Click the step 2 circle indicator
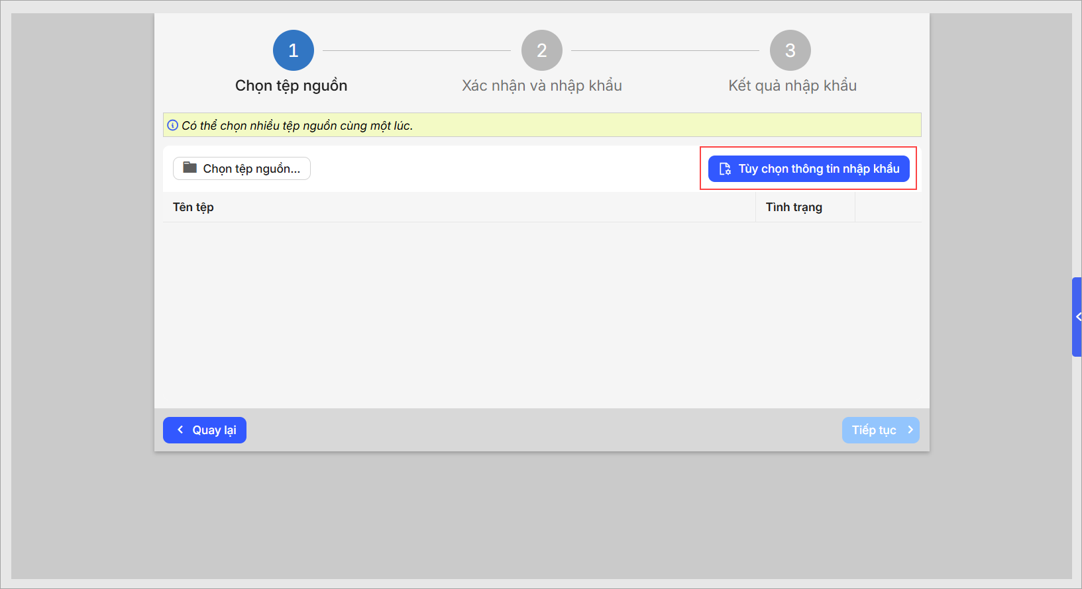Image resolution: width=1082 pixels, height=589 pixels. point(541,50)
